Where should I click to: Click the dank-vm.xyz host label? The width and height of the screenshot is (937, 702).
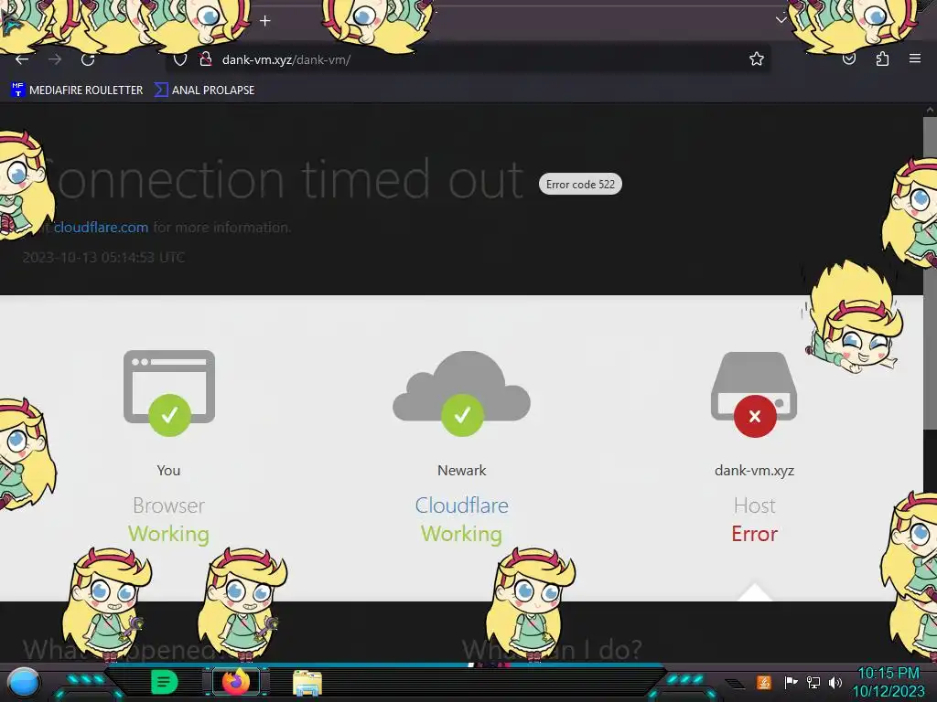(754, 471)
